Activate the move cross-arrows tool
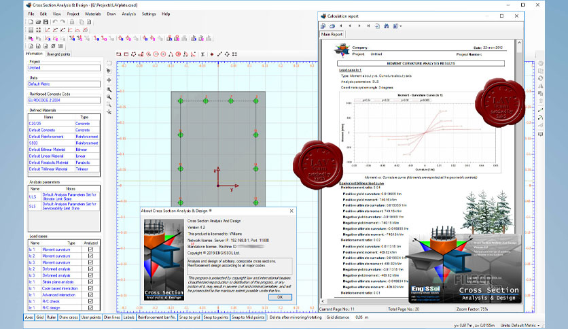Screen dimensions: 568x329 point(227,54)
